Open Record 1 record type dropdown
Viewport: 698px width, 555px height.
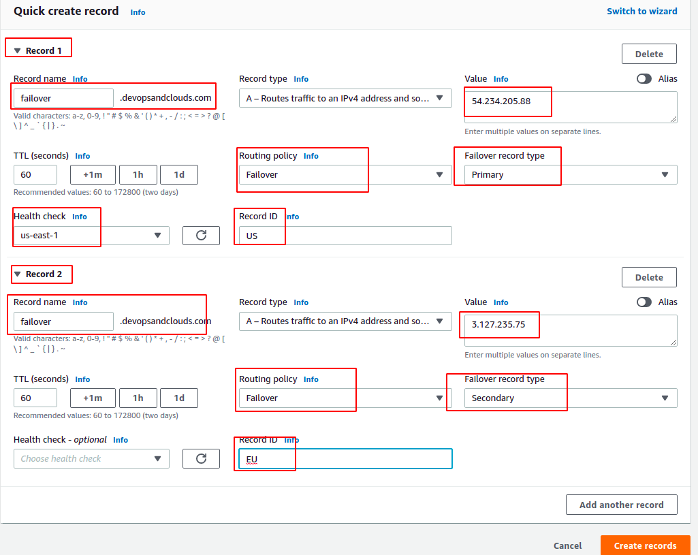coord(345,98)
